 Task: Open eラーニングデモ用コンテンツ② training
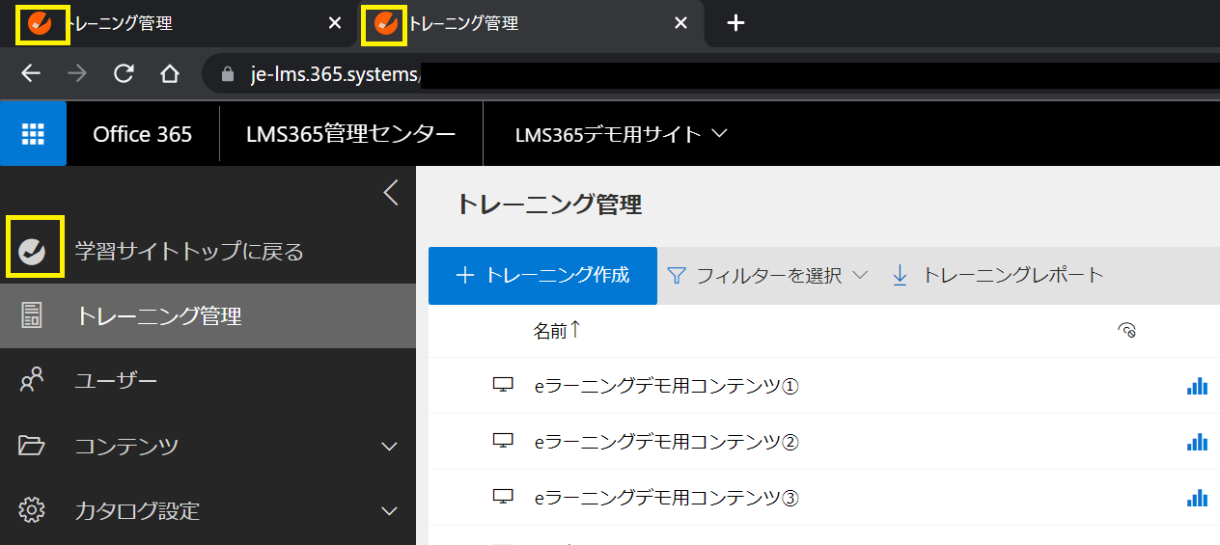click(667, 442)
